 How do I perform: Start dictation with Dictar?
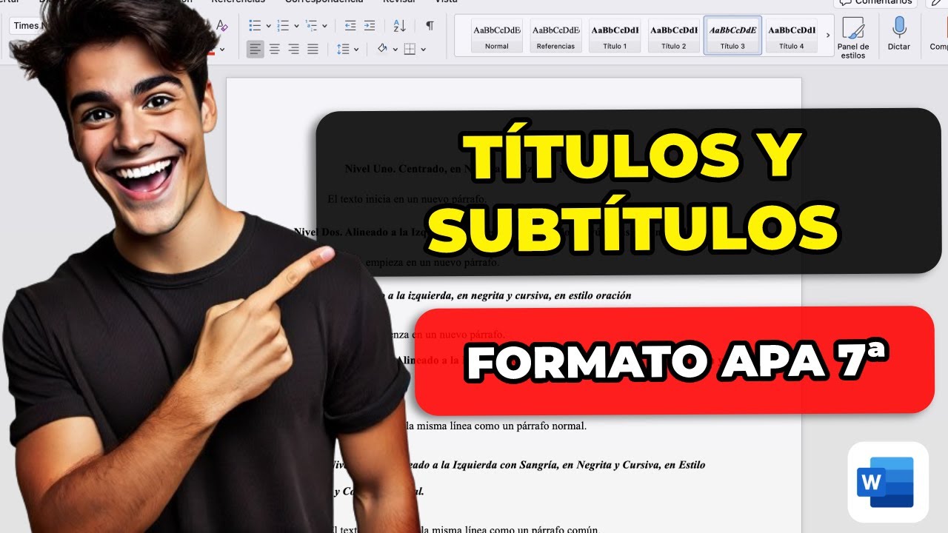899,33
